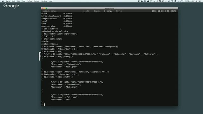This screenshot has width=203, height=114.
Task: Open the Profiles menu
Action: coord(29,1)
